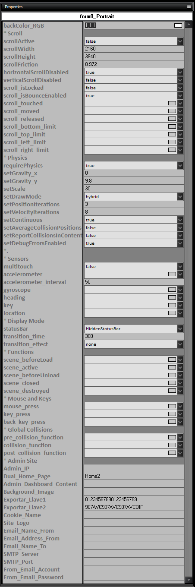Click the scrollbar down arrow
Screen dimensions: 195x587
coord(189,579)
